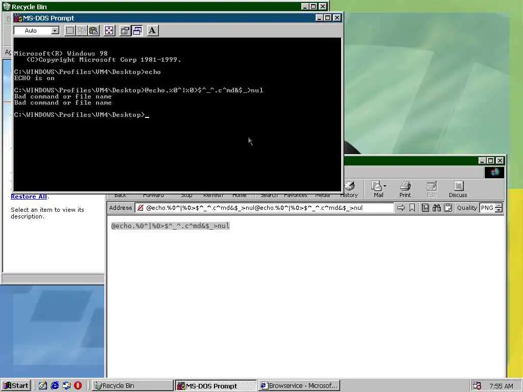
Task: Open the Font settings 'A' icon
Action: coord(152,31)
